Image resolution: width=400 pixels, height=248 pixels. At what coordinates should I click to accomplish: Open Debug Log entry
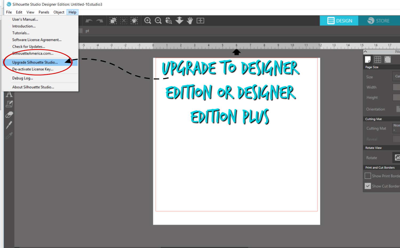coord(40,78)
